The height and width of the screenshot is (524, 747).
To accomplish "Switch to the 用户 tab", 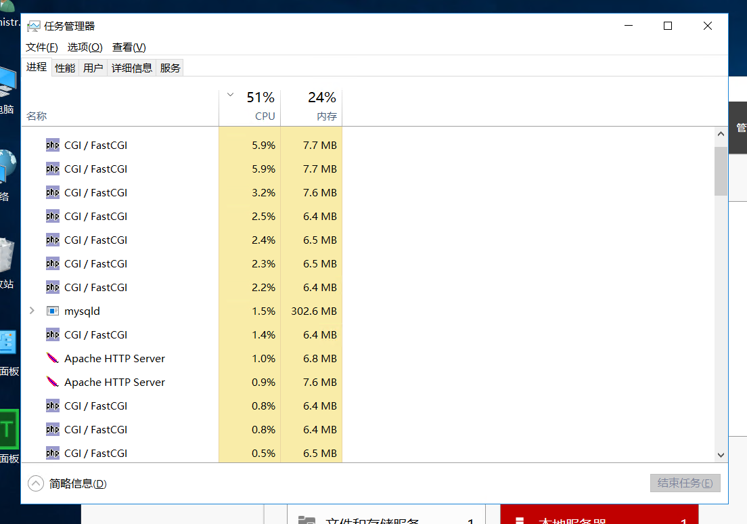I will coord(93,68).
